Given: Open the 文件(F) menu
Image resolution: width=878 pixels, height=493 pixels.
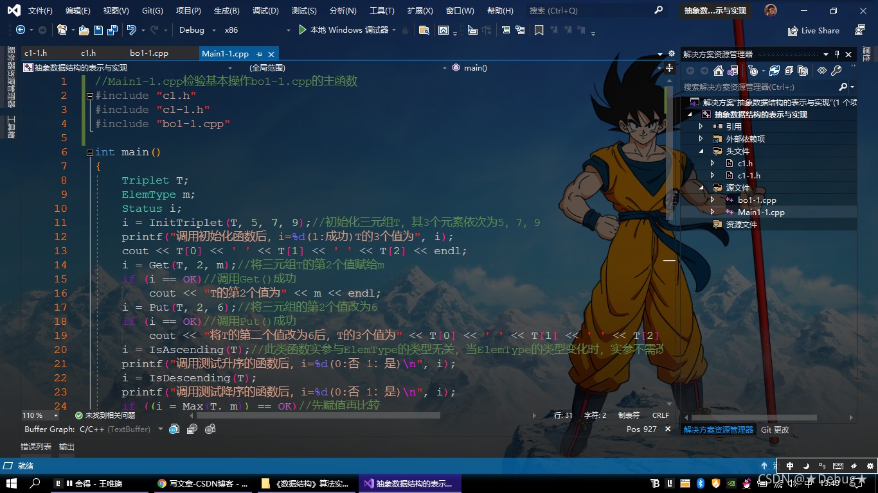Looking at the screenshot, I should tap(40, 11).
